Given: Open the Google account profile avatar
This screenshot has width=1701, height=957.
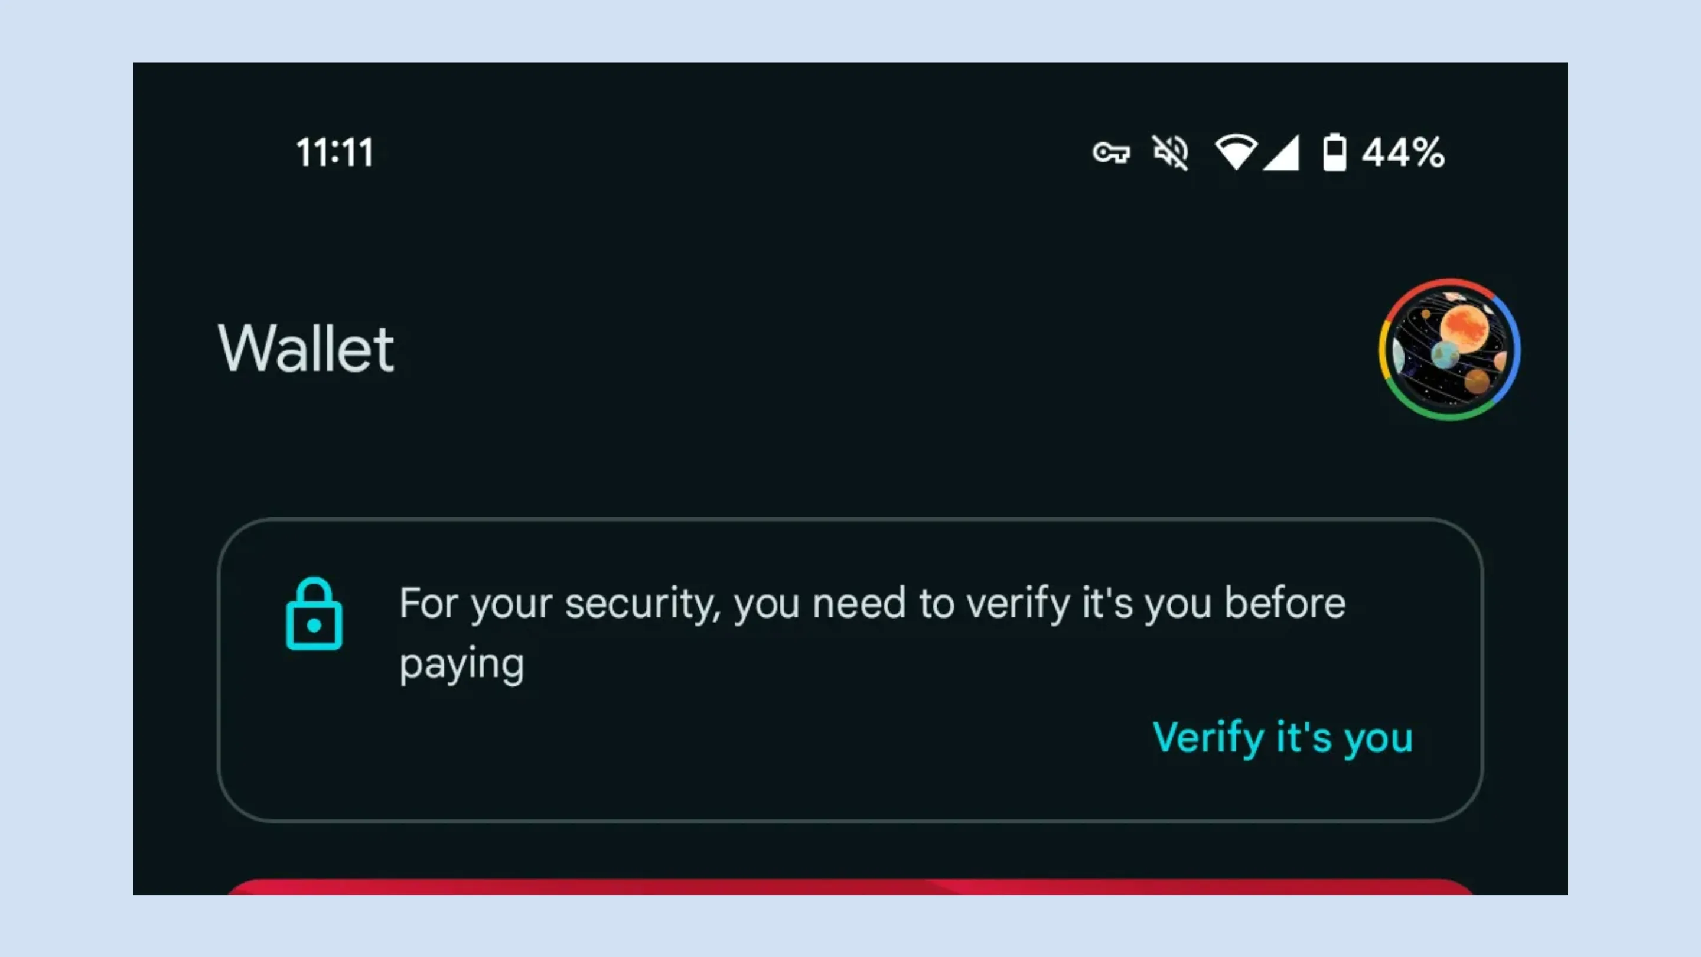Looking at the screenshot, I should (x=1449, y=349).
